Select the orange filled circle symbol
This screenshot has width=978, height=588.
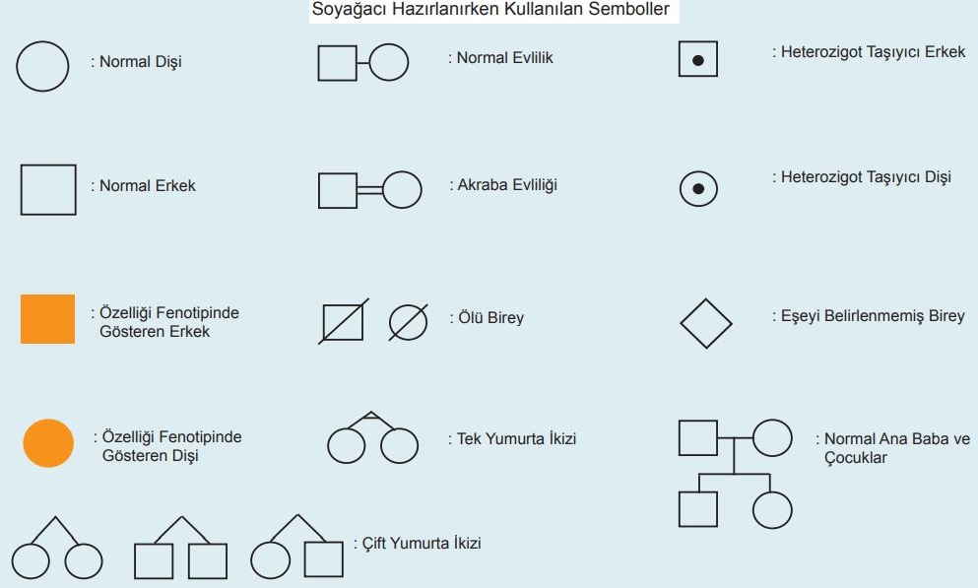tap(48, 443)
